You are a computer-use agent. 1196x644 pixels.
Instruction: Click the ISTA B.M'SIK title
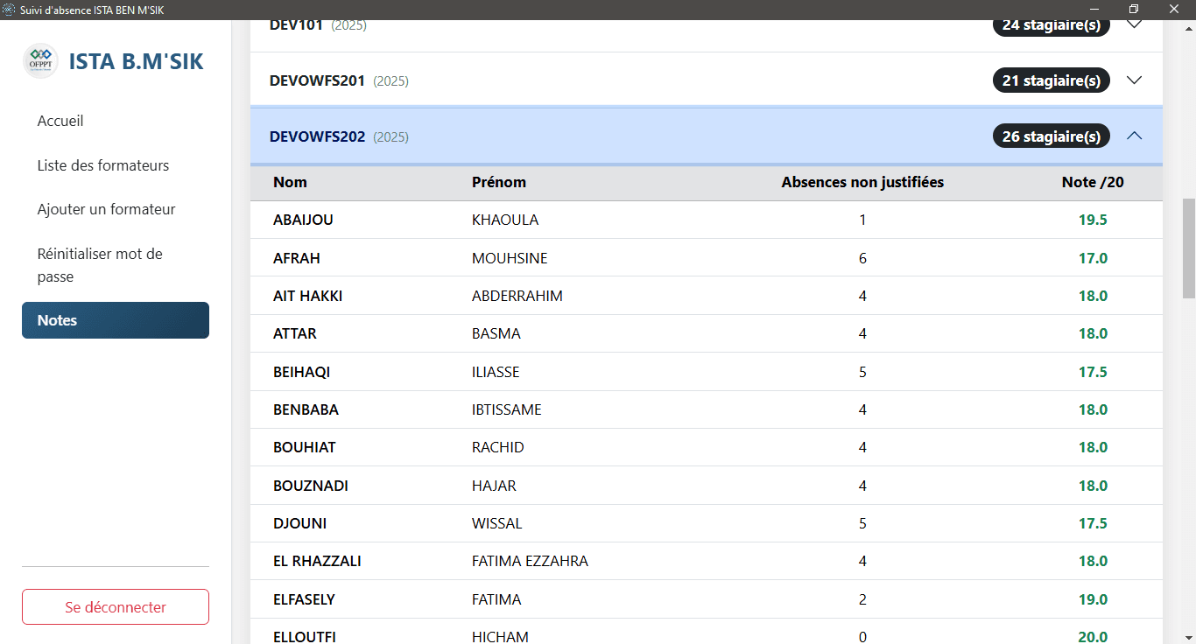(x=136, y=61)
